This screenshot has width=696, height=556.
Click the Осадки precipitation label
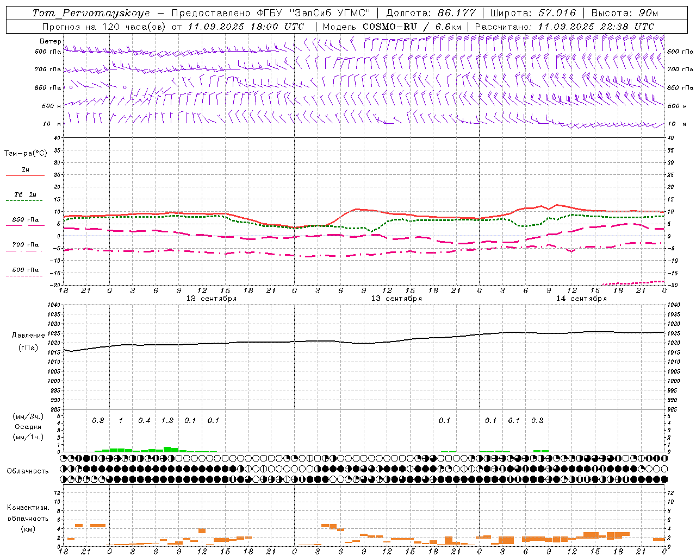pyautogui.click(x=28, y=427)
